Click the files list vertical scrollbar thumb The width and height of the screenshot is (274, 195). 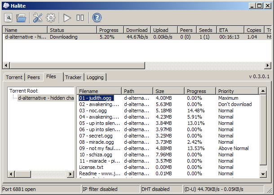pyautogui.click(x=263, y=130)
